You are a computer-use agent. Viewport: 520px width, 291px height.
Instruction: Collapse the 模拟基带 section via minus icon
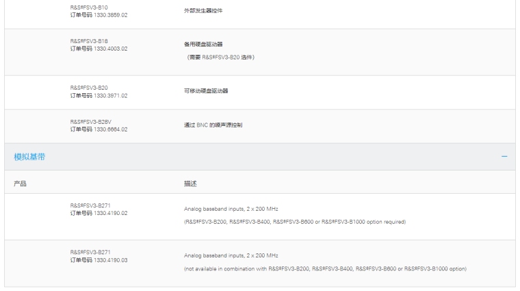(504, 157)
